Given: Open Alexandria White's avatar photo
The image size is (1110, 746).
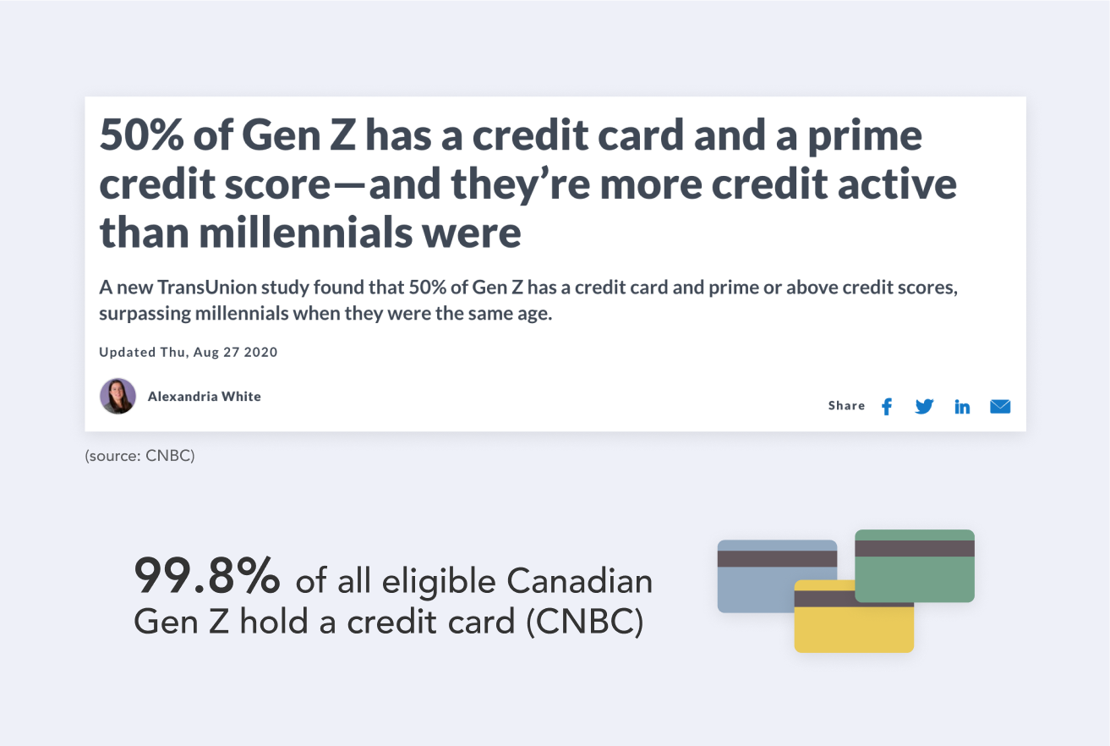Looking at the screenshot, I should 118,396.
